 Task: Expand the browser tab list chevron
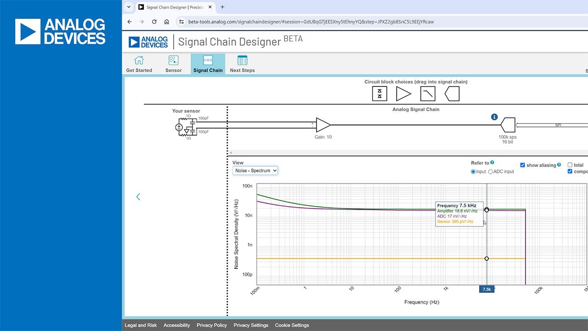coord(129,7)
